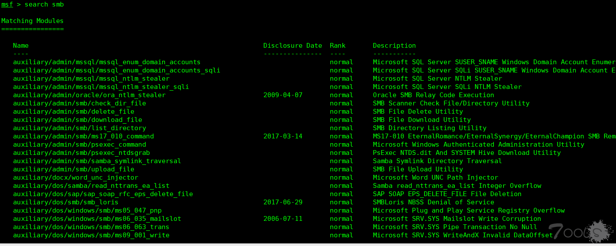This screenshot has width=616, height=246.
Task: Click 'SRV.SYS Mailslot Write Corruption' description
Action: [x=457, y=219]
